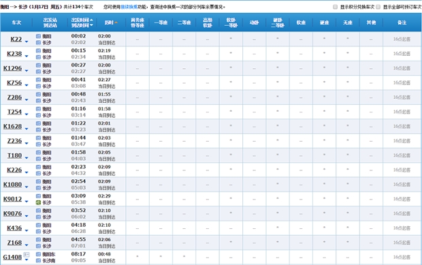The height and width of the screenshot is (265, 422).
Task: Click the 长沙 arrival station icon for K436
Action: 38,232
